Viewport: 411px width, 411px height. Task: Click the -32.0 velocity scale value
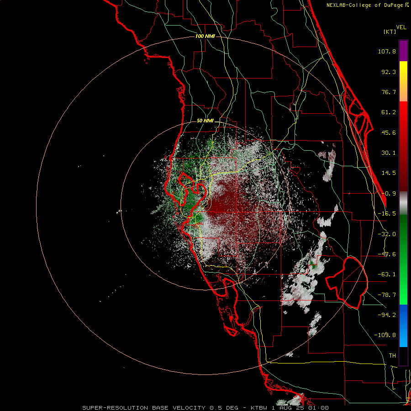tap(387, 234)
